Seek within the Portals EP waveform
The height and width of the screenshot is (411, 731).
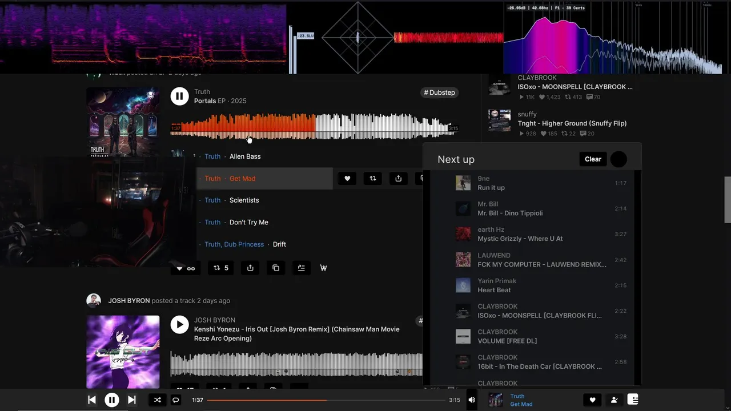[313, 127]
